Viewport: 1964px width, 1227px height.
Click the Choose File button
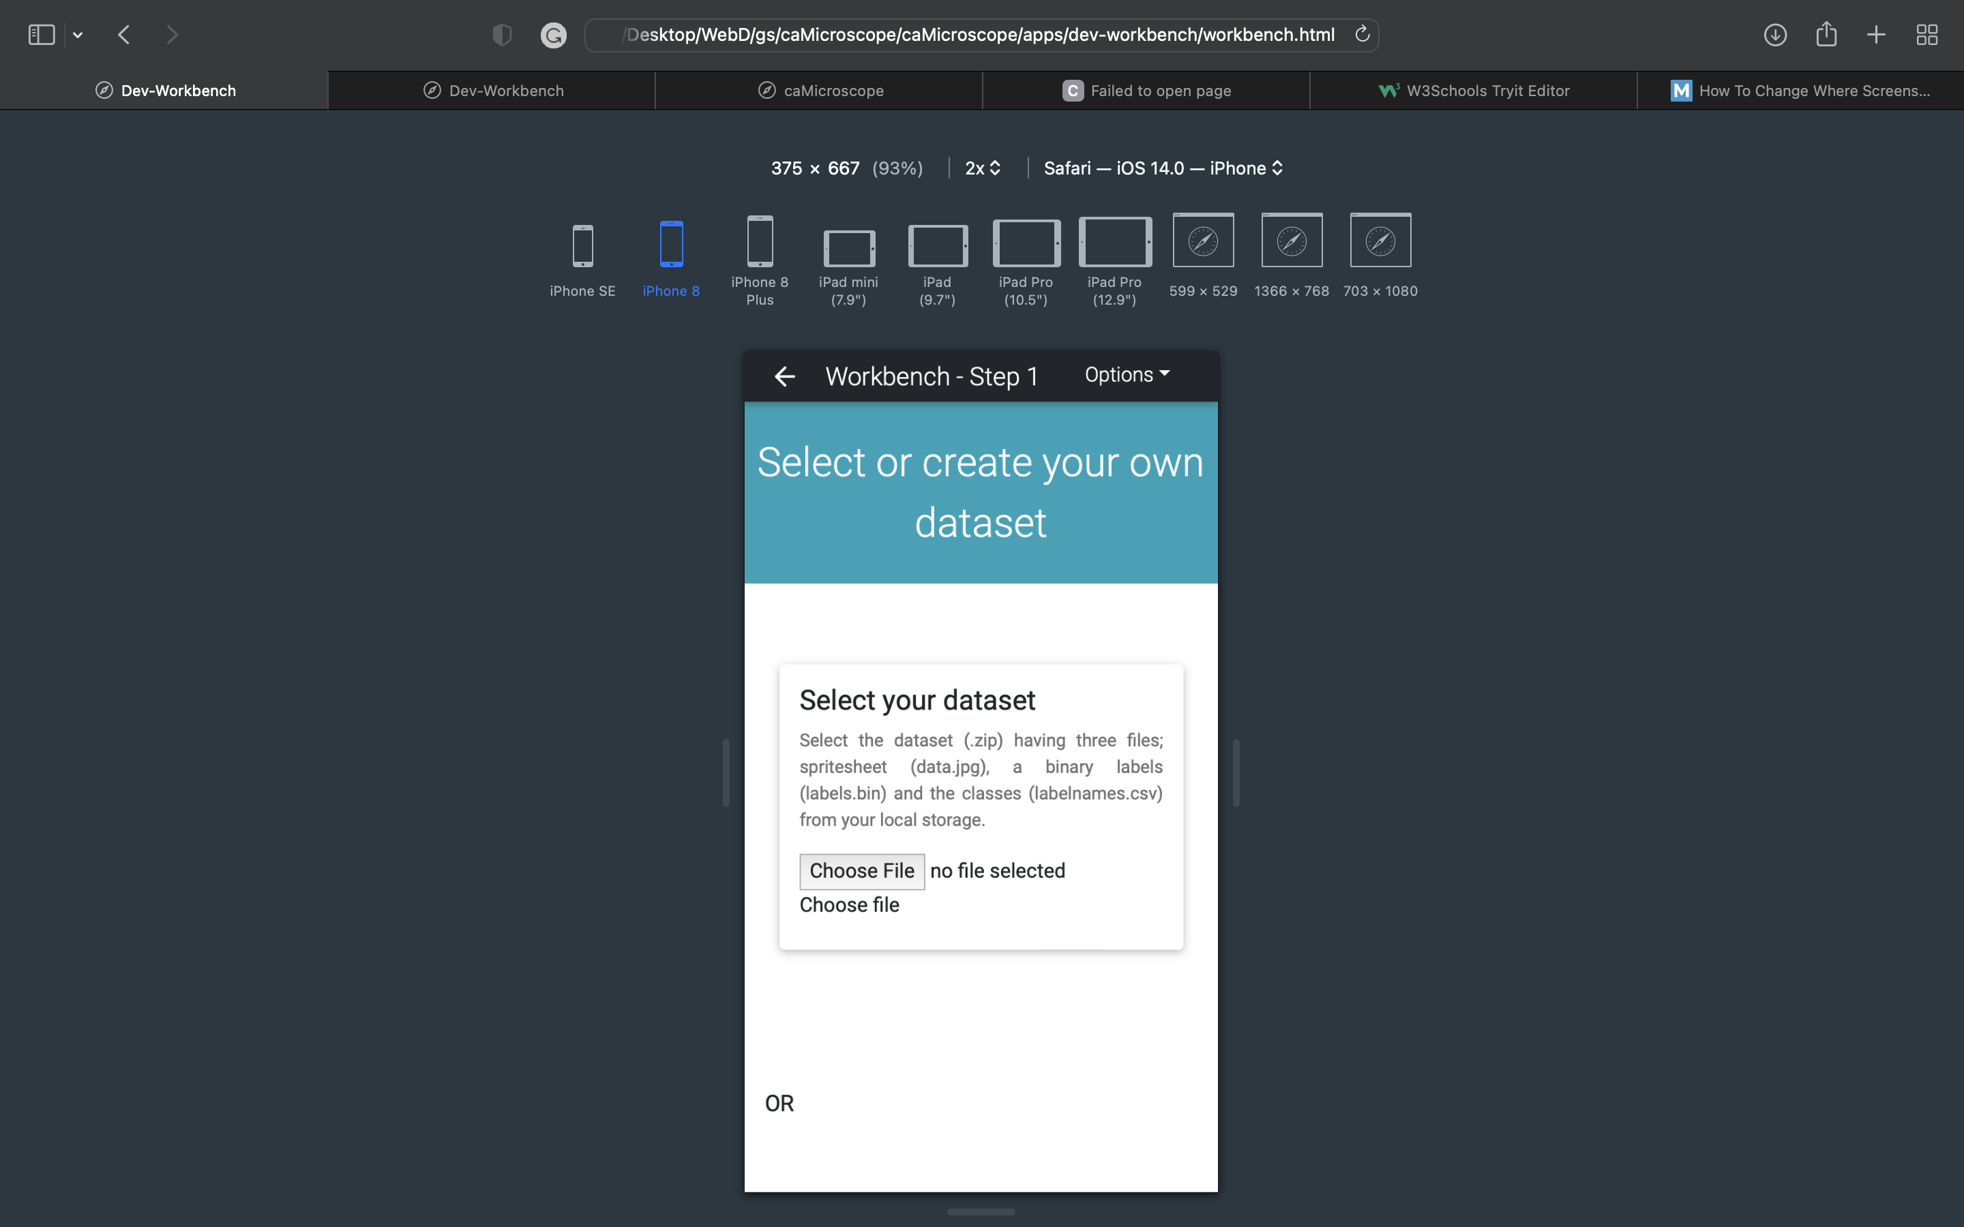tap(862, 870)
